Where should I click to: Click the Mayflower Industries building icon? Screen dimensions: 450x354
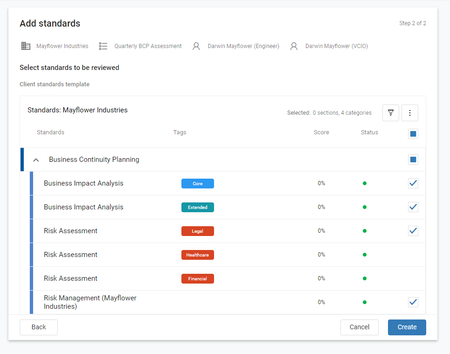coord(26,46)
